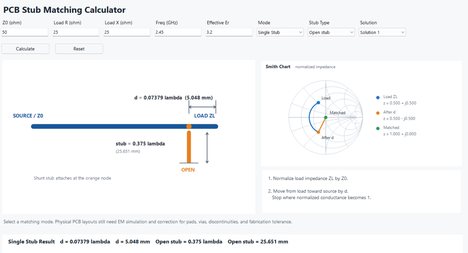Click 'Shunt stub attaches at the orange node' note
This screenshot has width=468, height=253.
tap(72, 178)
